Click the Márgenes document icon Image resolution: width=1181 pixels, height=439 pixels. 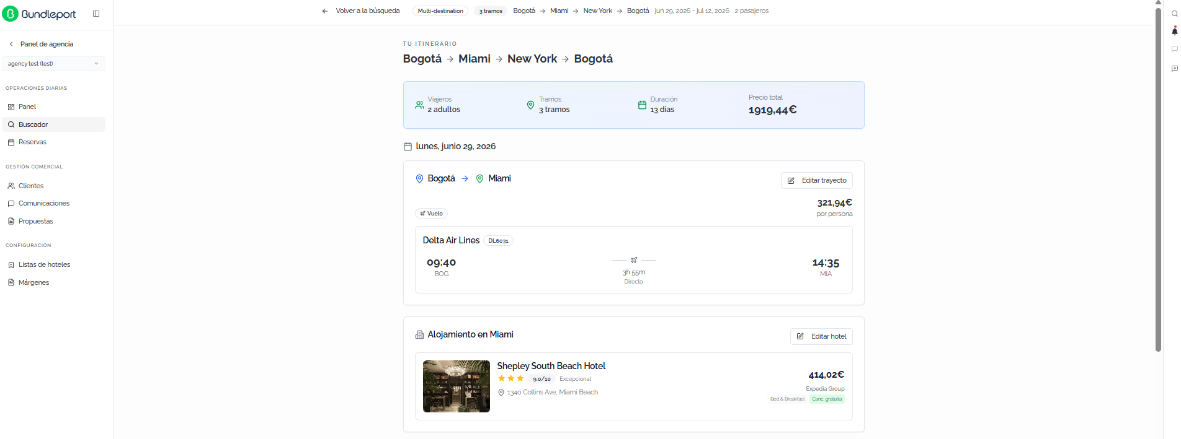point(11,282)
